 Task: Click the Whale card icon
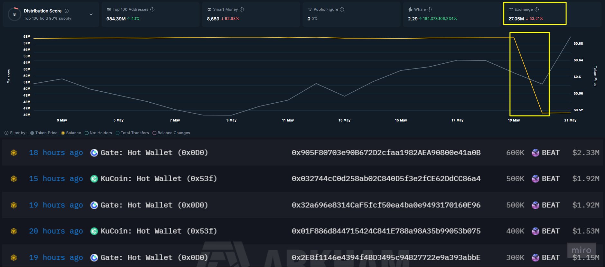(x=410, y=10)
